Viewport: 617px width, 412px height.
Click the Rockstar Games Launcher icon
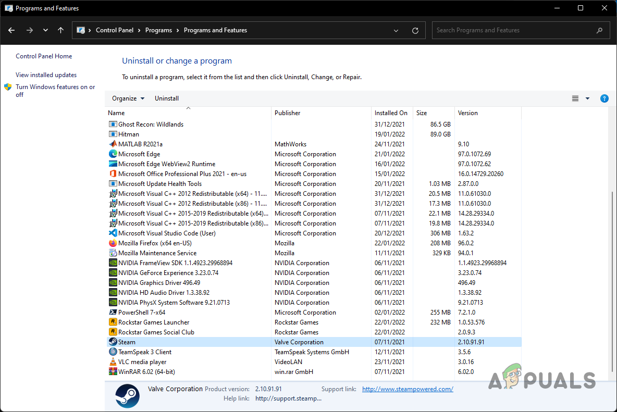pyautogui.click(x=113, y=322)
